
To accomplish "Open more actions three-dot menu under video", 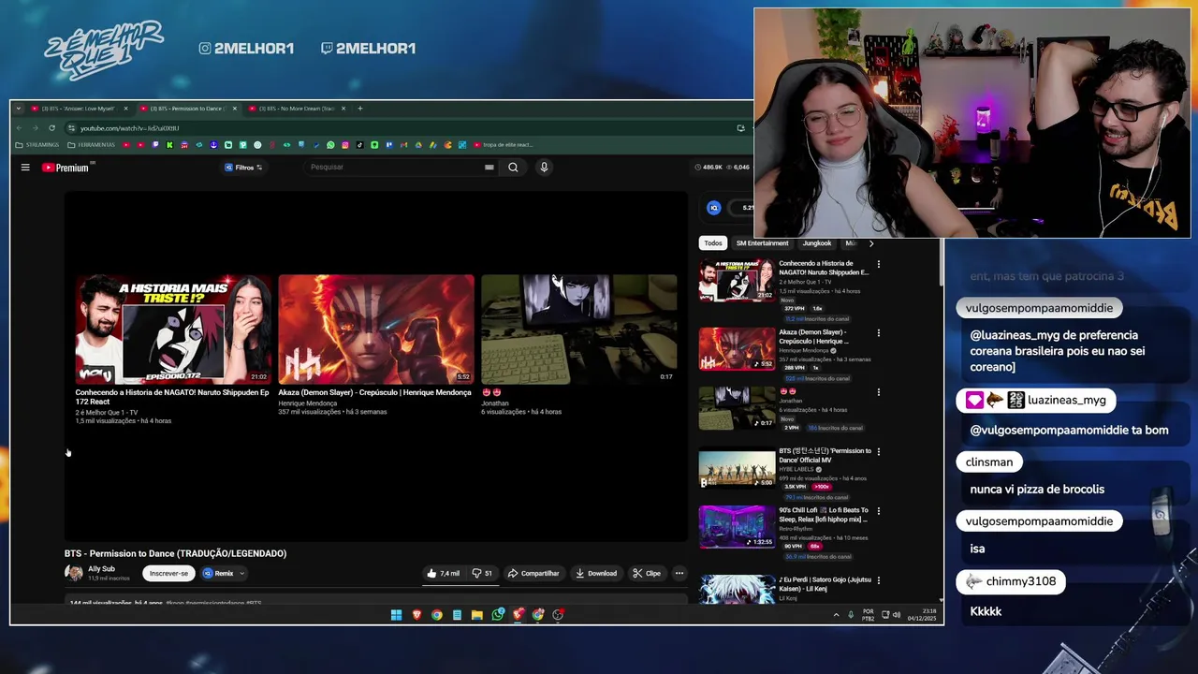I will coord(679,573).
